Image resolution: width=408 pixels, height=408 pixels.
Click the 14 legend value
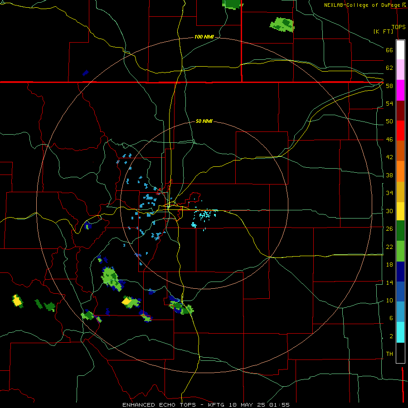coord(389,282)
